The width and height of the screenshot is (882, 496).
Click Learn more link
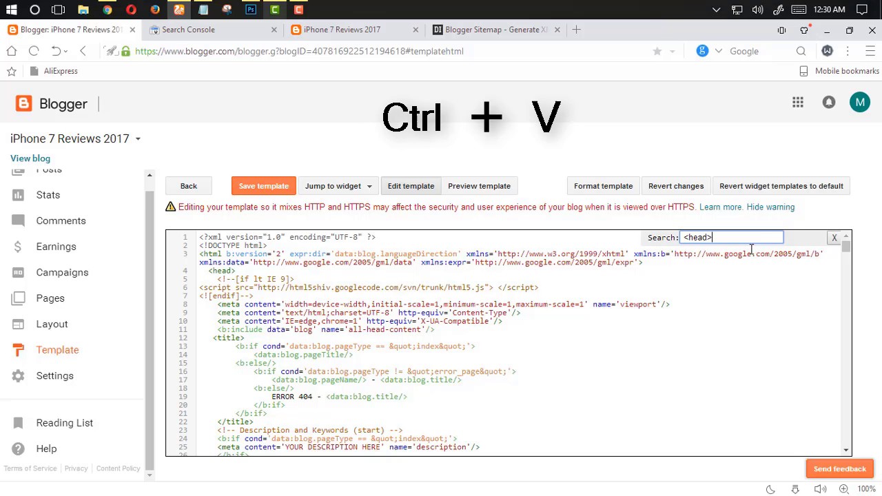pos(721,207)
